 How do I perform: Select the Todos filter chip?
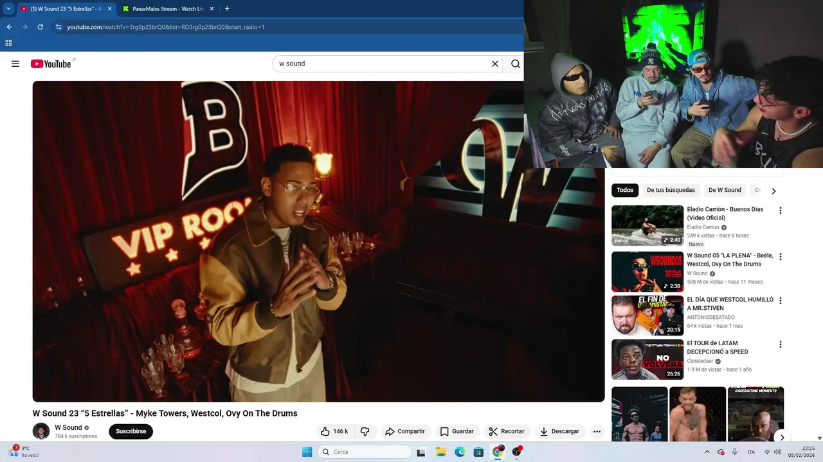click(625, 190)
